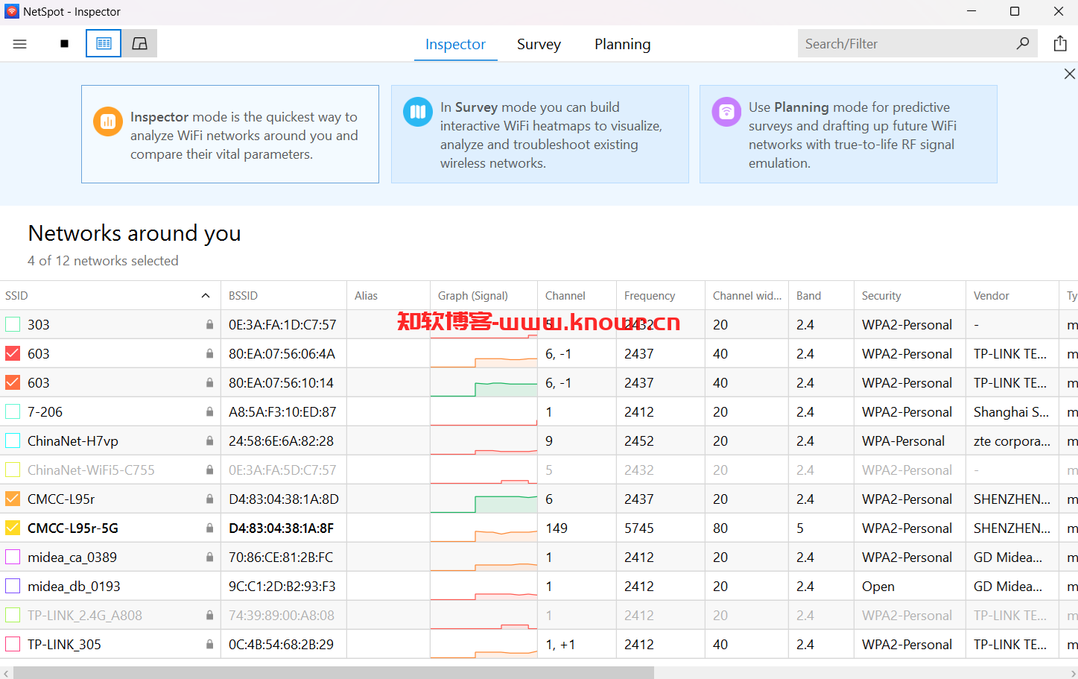
Task: Select BSSID cell 9C:C1:2D:B2:93:F3
Action: coord(282,586)
